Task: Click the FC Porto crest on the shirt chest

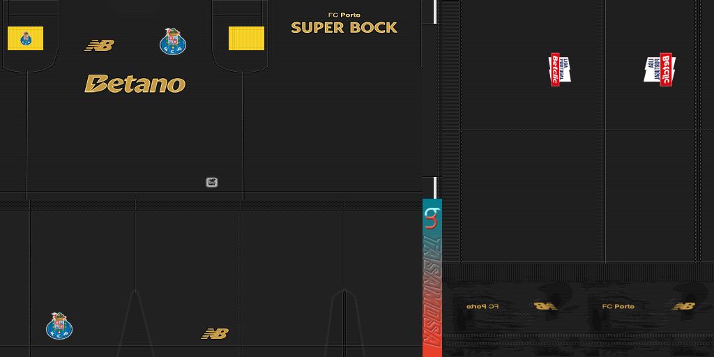Action: (x=172, y=42)
